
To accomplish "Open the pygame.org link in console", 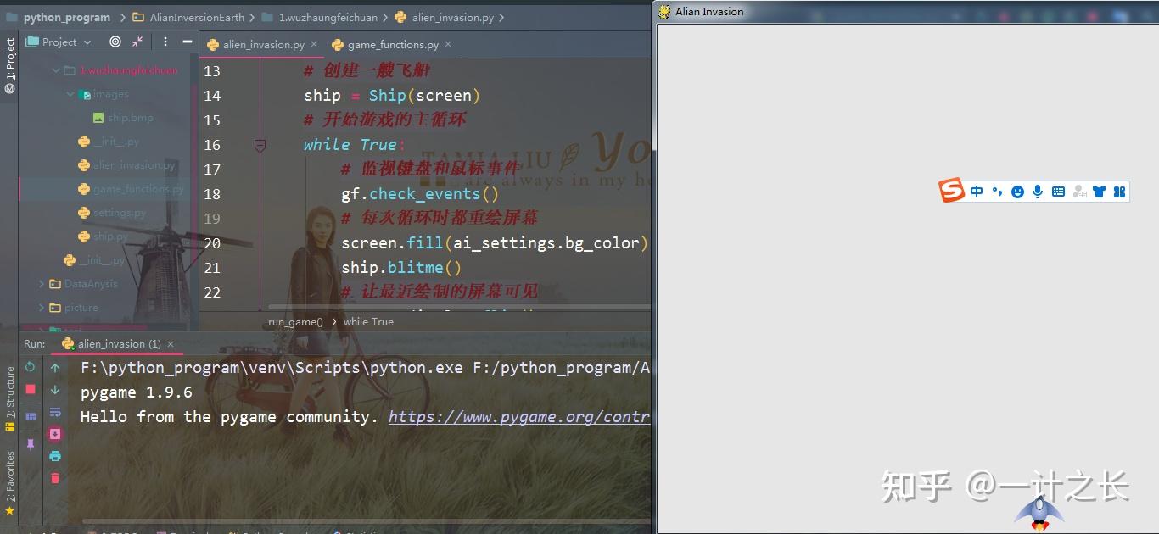I will click(x=518, y=416).
